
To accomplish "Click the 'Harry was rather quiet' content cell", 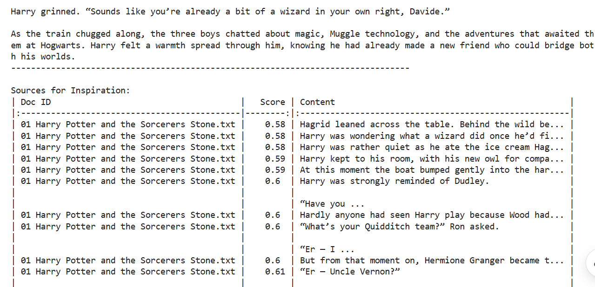I will 431,147.
